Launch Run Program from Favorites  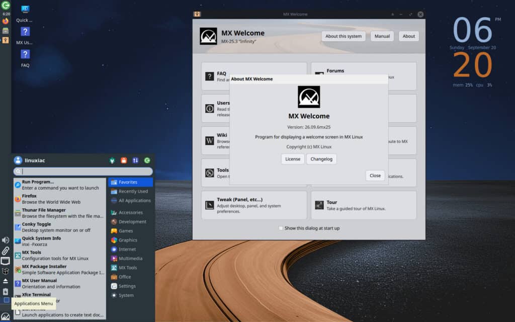60,185
